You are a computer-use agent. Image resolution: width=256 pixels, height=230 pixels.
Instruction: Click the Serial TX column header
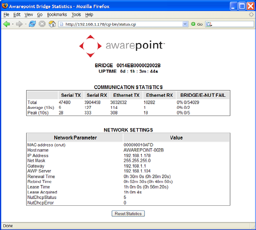point(71,95)
